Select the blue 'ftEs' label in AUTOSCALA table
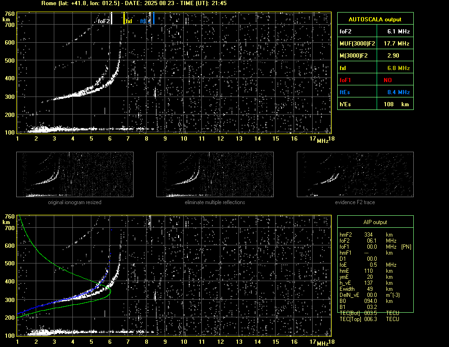449x347 pixels. tap(345, 92)
